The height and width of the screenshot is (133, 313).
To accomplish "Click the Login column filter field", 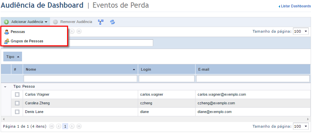I will point(167,79).
